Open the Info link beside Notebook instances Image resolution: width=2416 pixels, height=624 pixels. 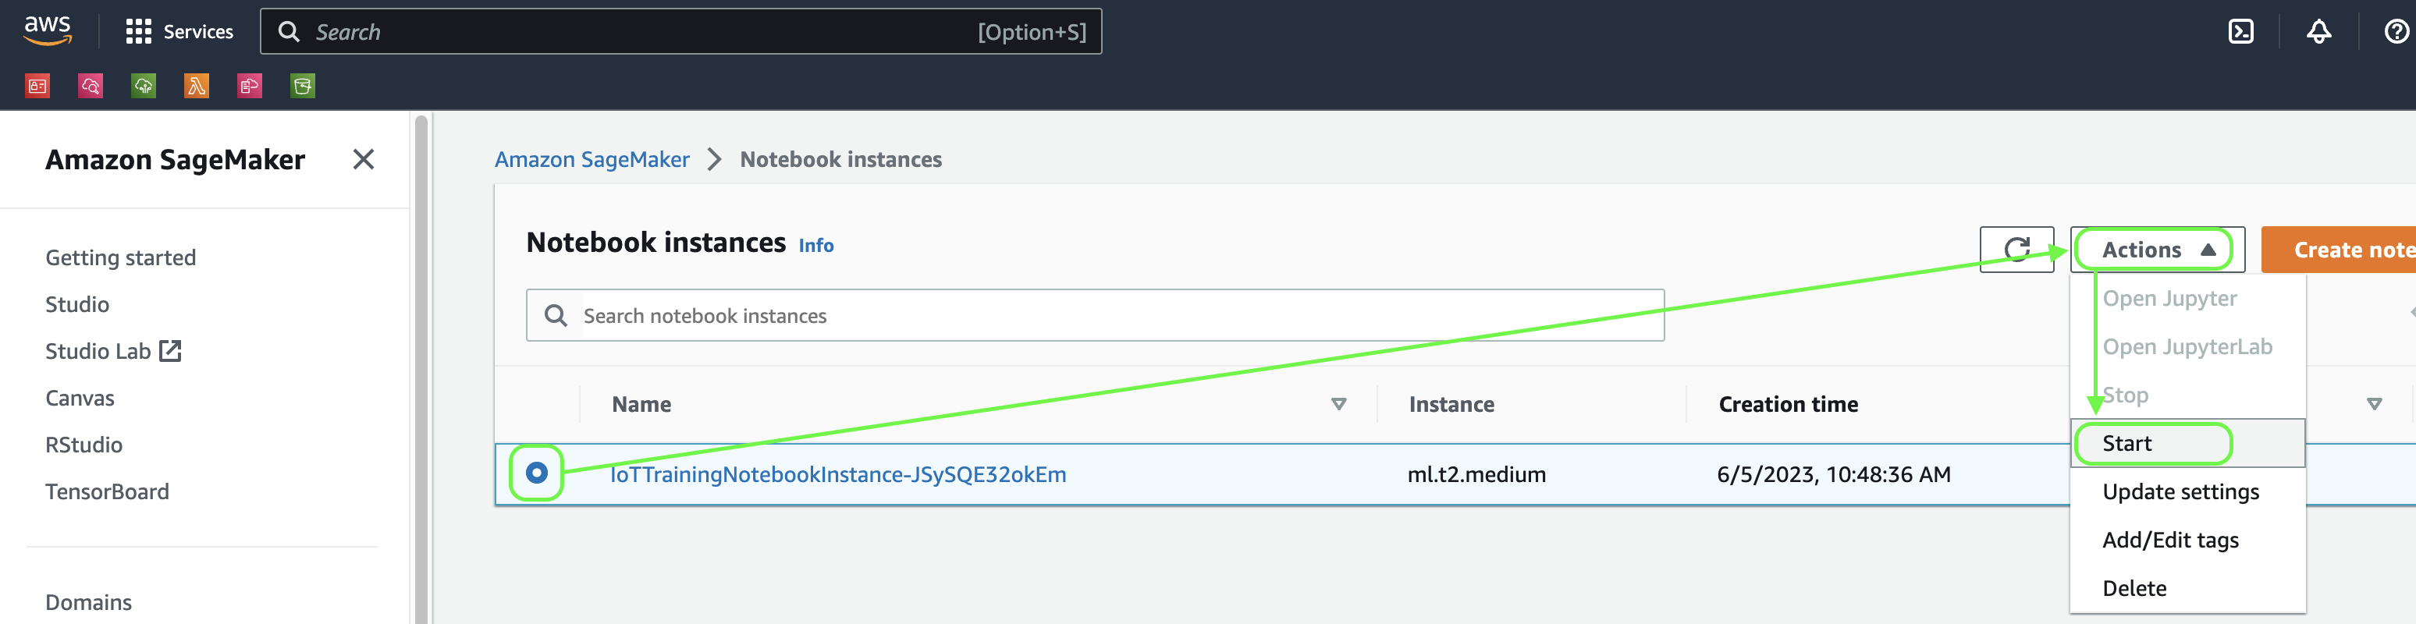tap(816, 245)
